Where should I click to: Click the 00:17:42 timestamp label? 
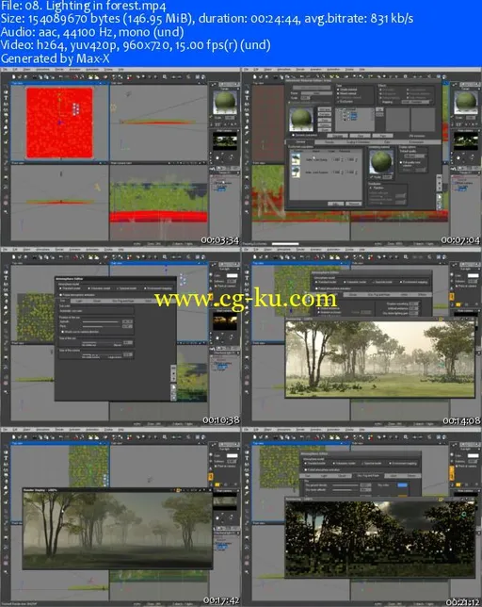[221, 600]
